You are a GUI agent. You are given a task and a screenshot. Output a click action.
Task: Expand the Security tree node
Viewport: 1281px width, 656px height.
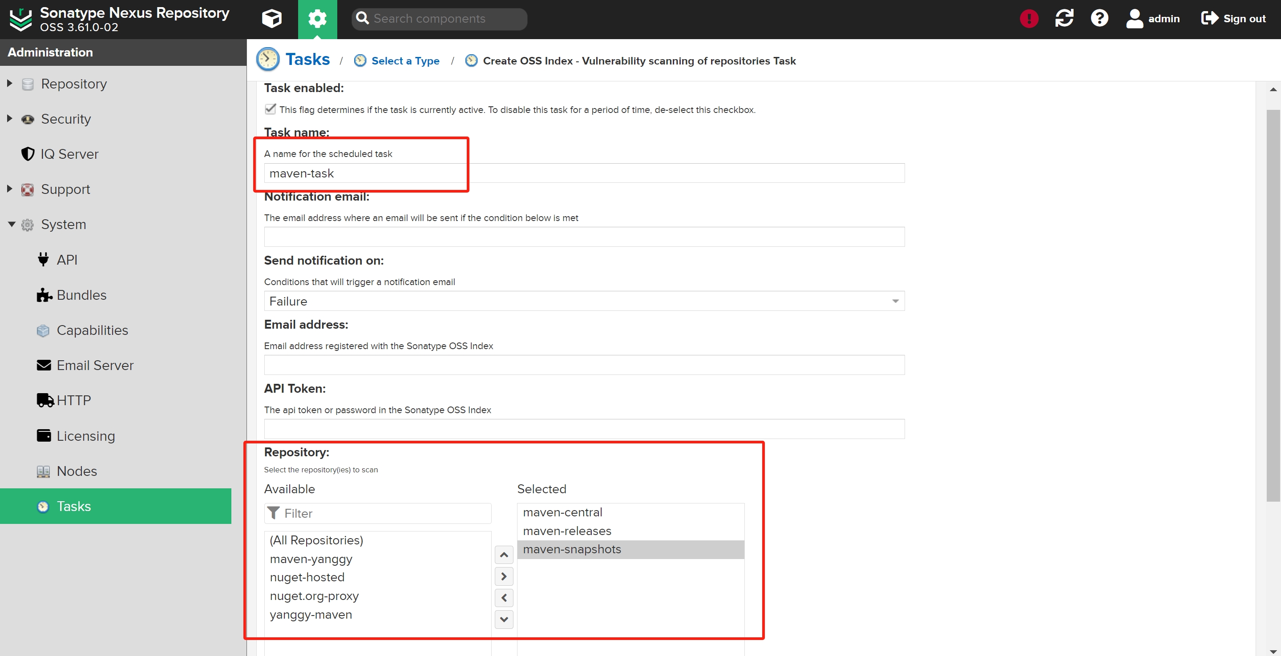pyautogui.click(x=9, y=119)
